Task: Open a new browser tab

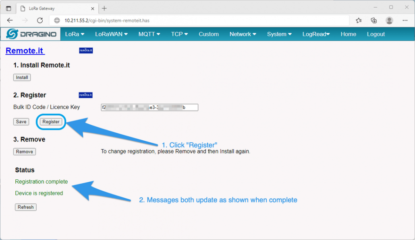Action: (104, 8)
